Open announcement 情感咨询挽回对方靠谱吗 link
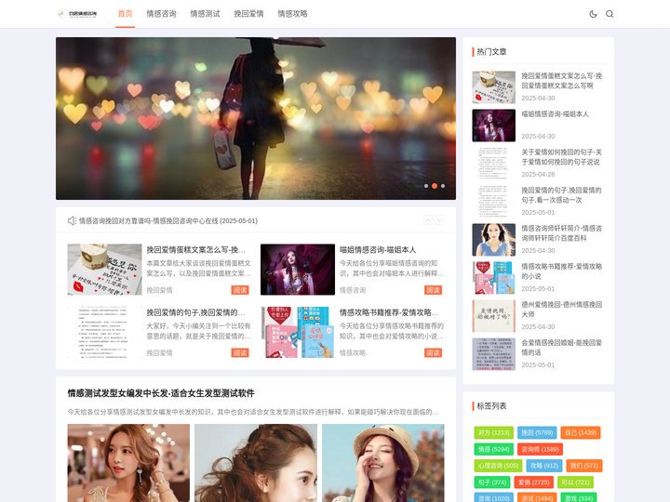Image resolution: width=670 pixels, height=502 pixels. 168,220
